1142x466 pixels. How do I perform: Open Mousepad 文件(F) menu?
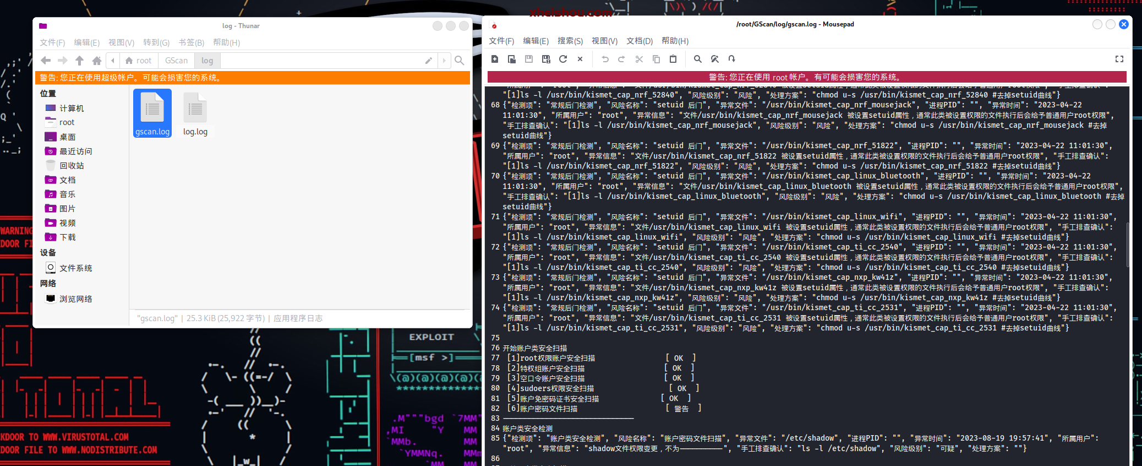(501, 41)
